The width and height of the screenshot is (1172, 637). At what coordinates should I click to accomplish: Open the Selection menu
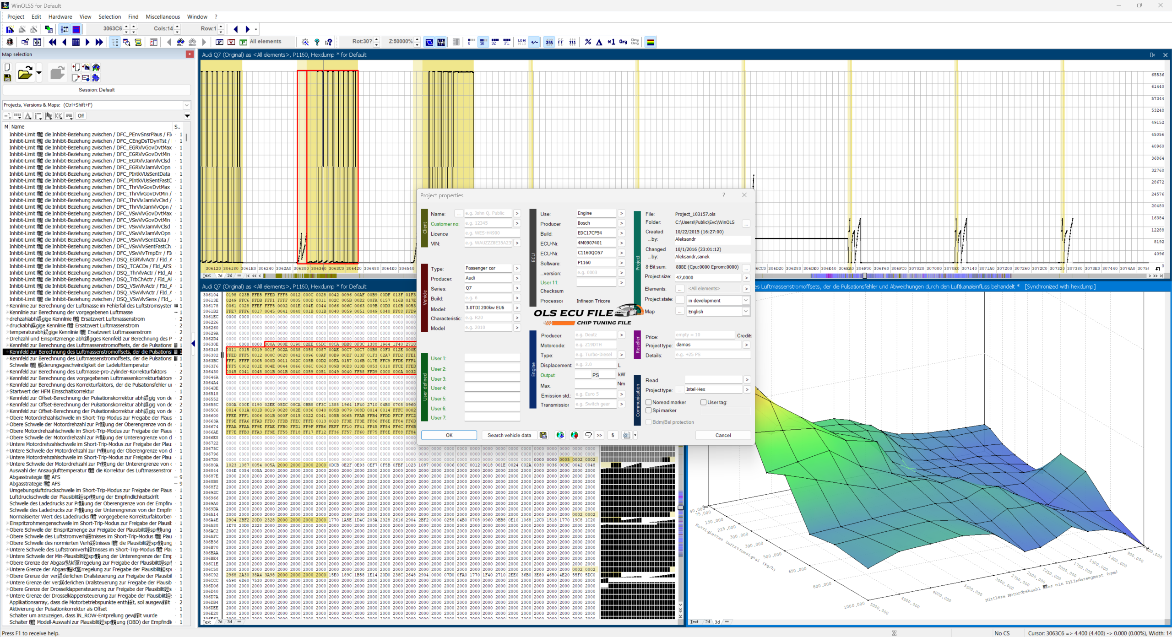(110, 17)
